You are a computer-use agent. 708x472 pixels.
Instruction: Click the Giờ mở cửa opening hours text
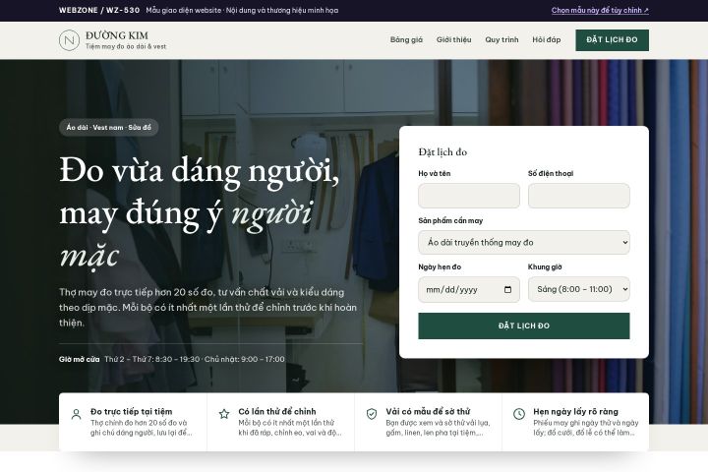click(171, 360)
